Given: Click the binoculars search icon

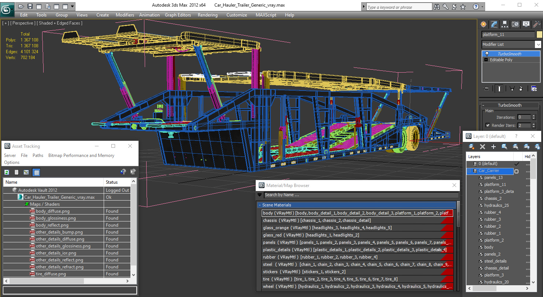Looking at the screenshot, I should (437, 7).
